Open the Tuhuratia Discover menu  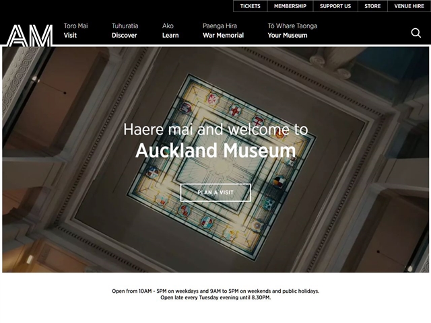pyautogui.click(x=125, y=30)
